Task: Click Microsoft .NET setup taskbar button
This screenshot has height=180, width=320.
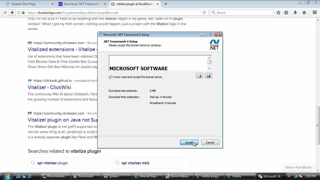Action: click(x=271, y=176)
